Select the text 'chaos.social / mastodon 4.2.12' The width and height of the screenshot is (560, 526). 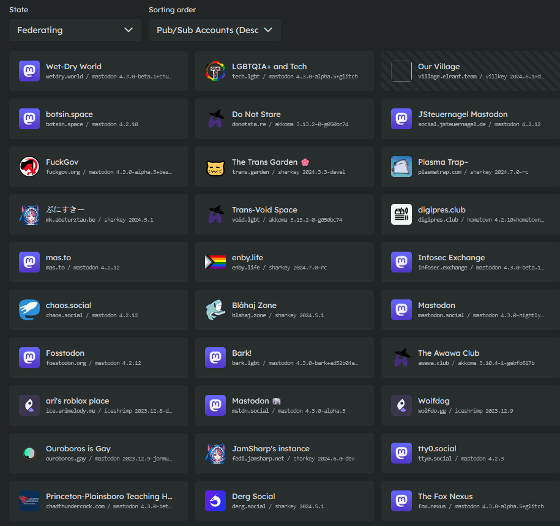92,315
